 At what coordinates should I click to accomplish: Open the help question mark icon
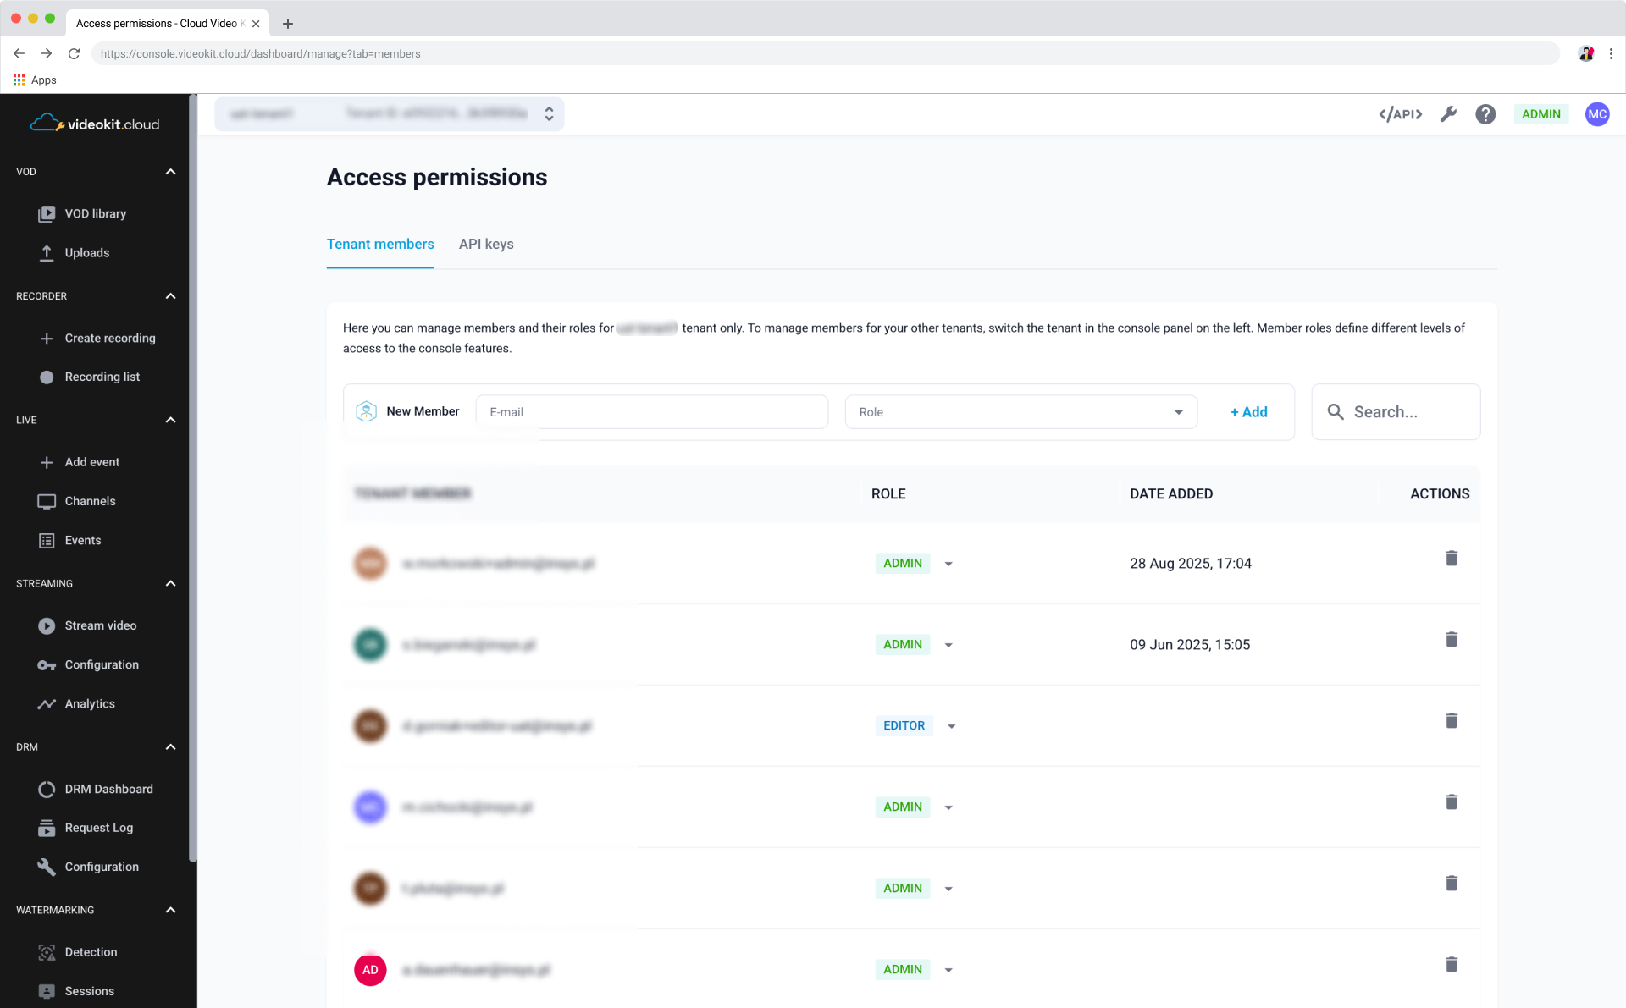click(x=1485, y=114)
